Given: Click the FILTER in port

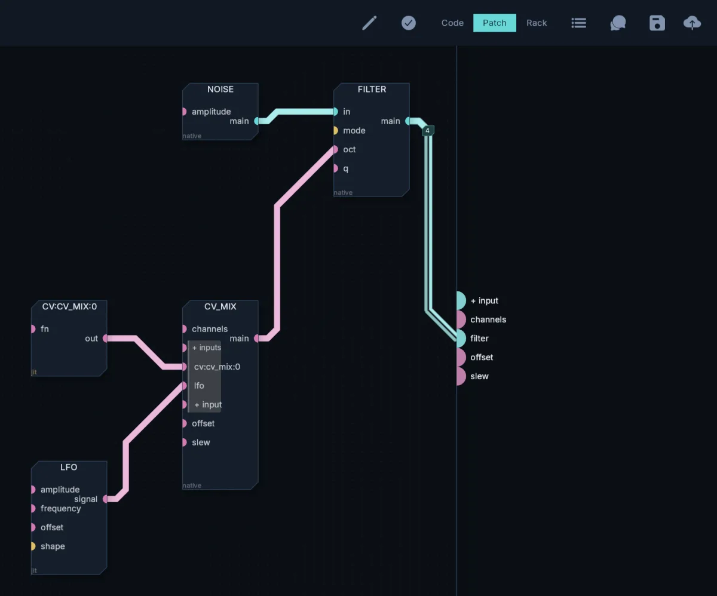Looking at the screenshot, I should click(335, 112).
